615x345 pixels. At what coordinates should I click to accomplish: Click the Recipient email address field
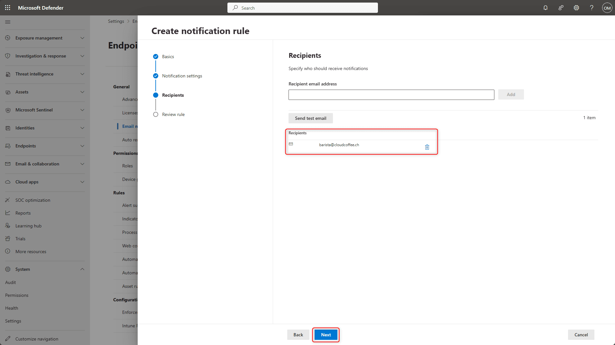click(x=391, y=95)
